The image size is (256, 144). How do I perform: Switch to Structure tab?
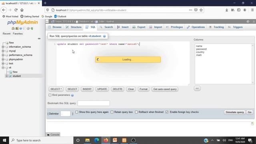[74, 27]
